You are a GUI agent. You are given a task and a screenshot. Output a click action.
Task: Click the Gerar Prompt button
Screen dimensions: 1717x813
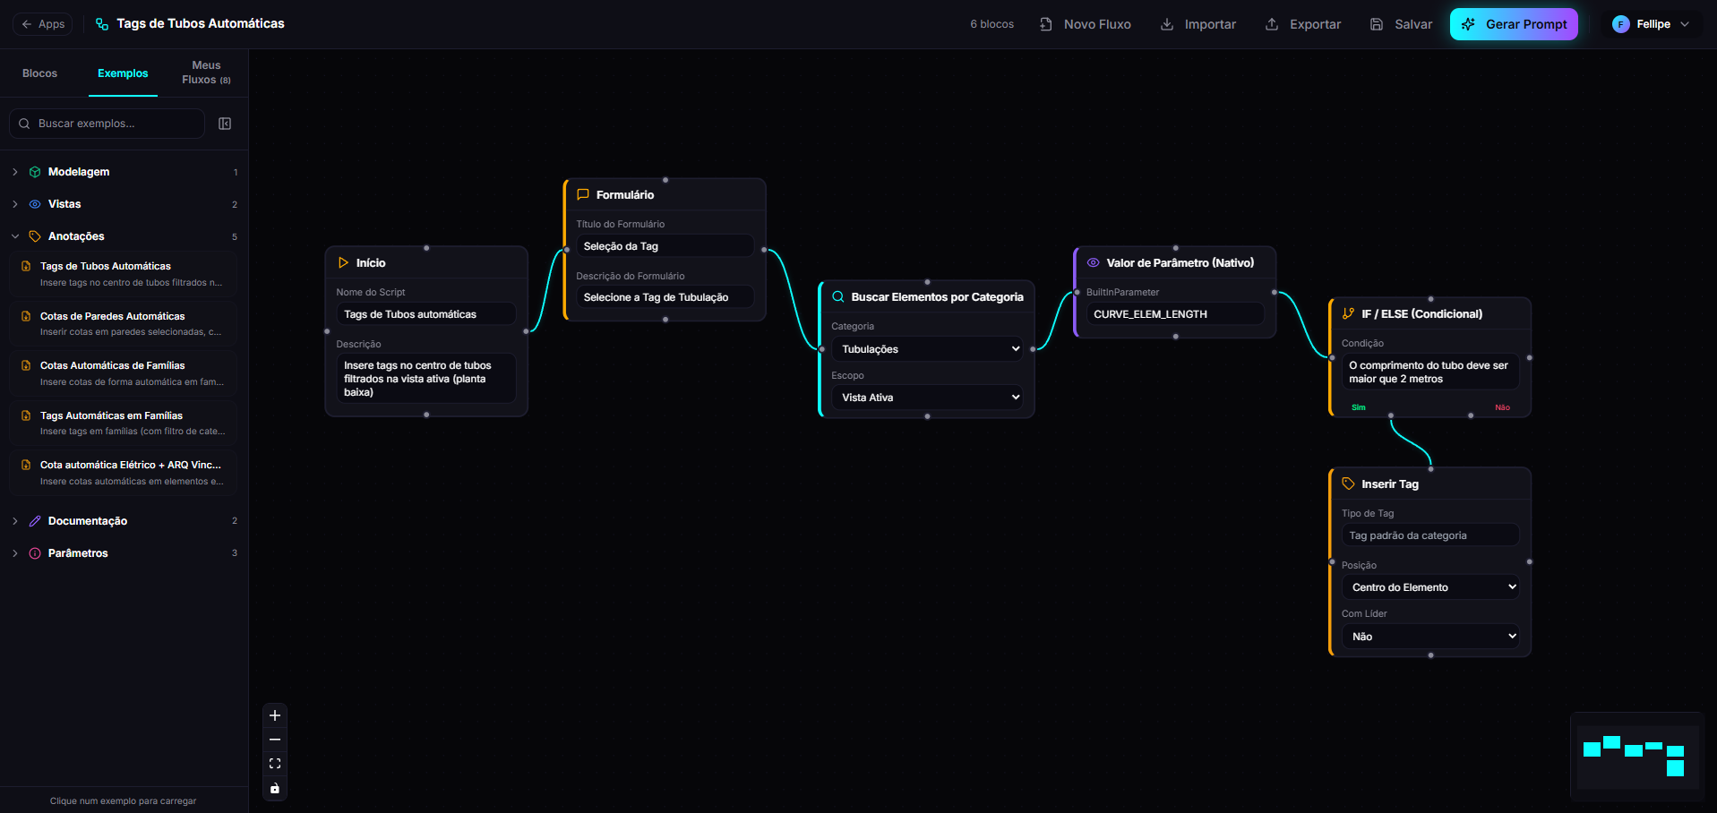1514,24
